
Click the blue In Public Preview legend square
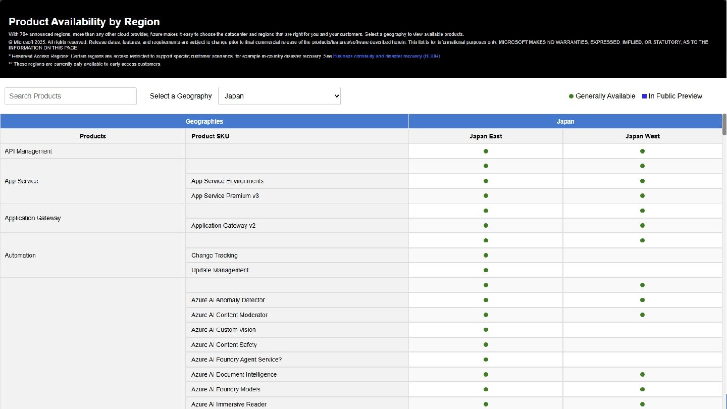(644, 96)
